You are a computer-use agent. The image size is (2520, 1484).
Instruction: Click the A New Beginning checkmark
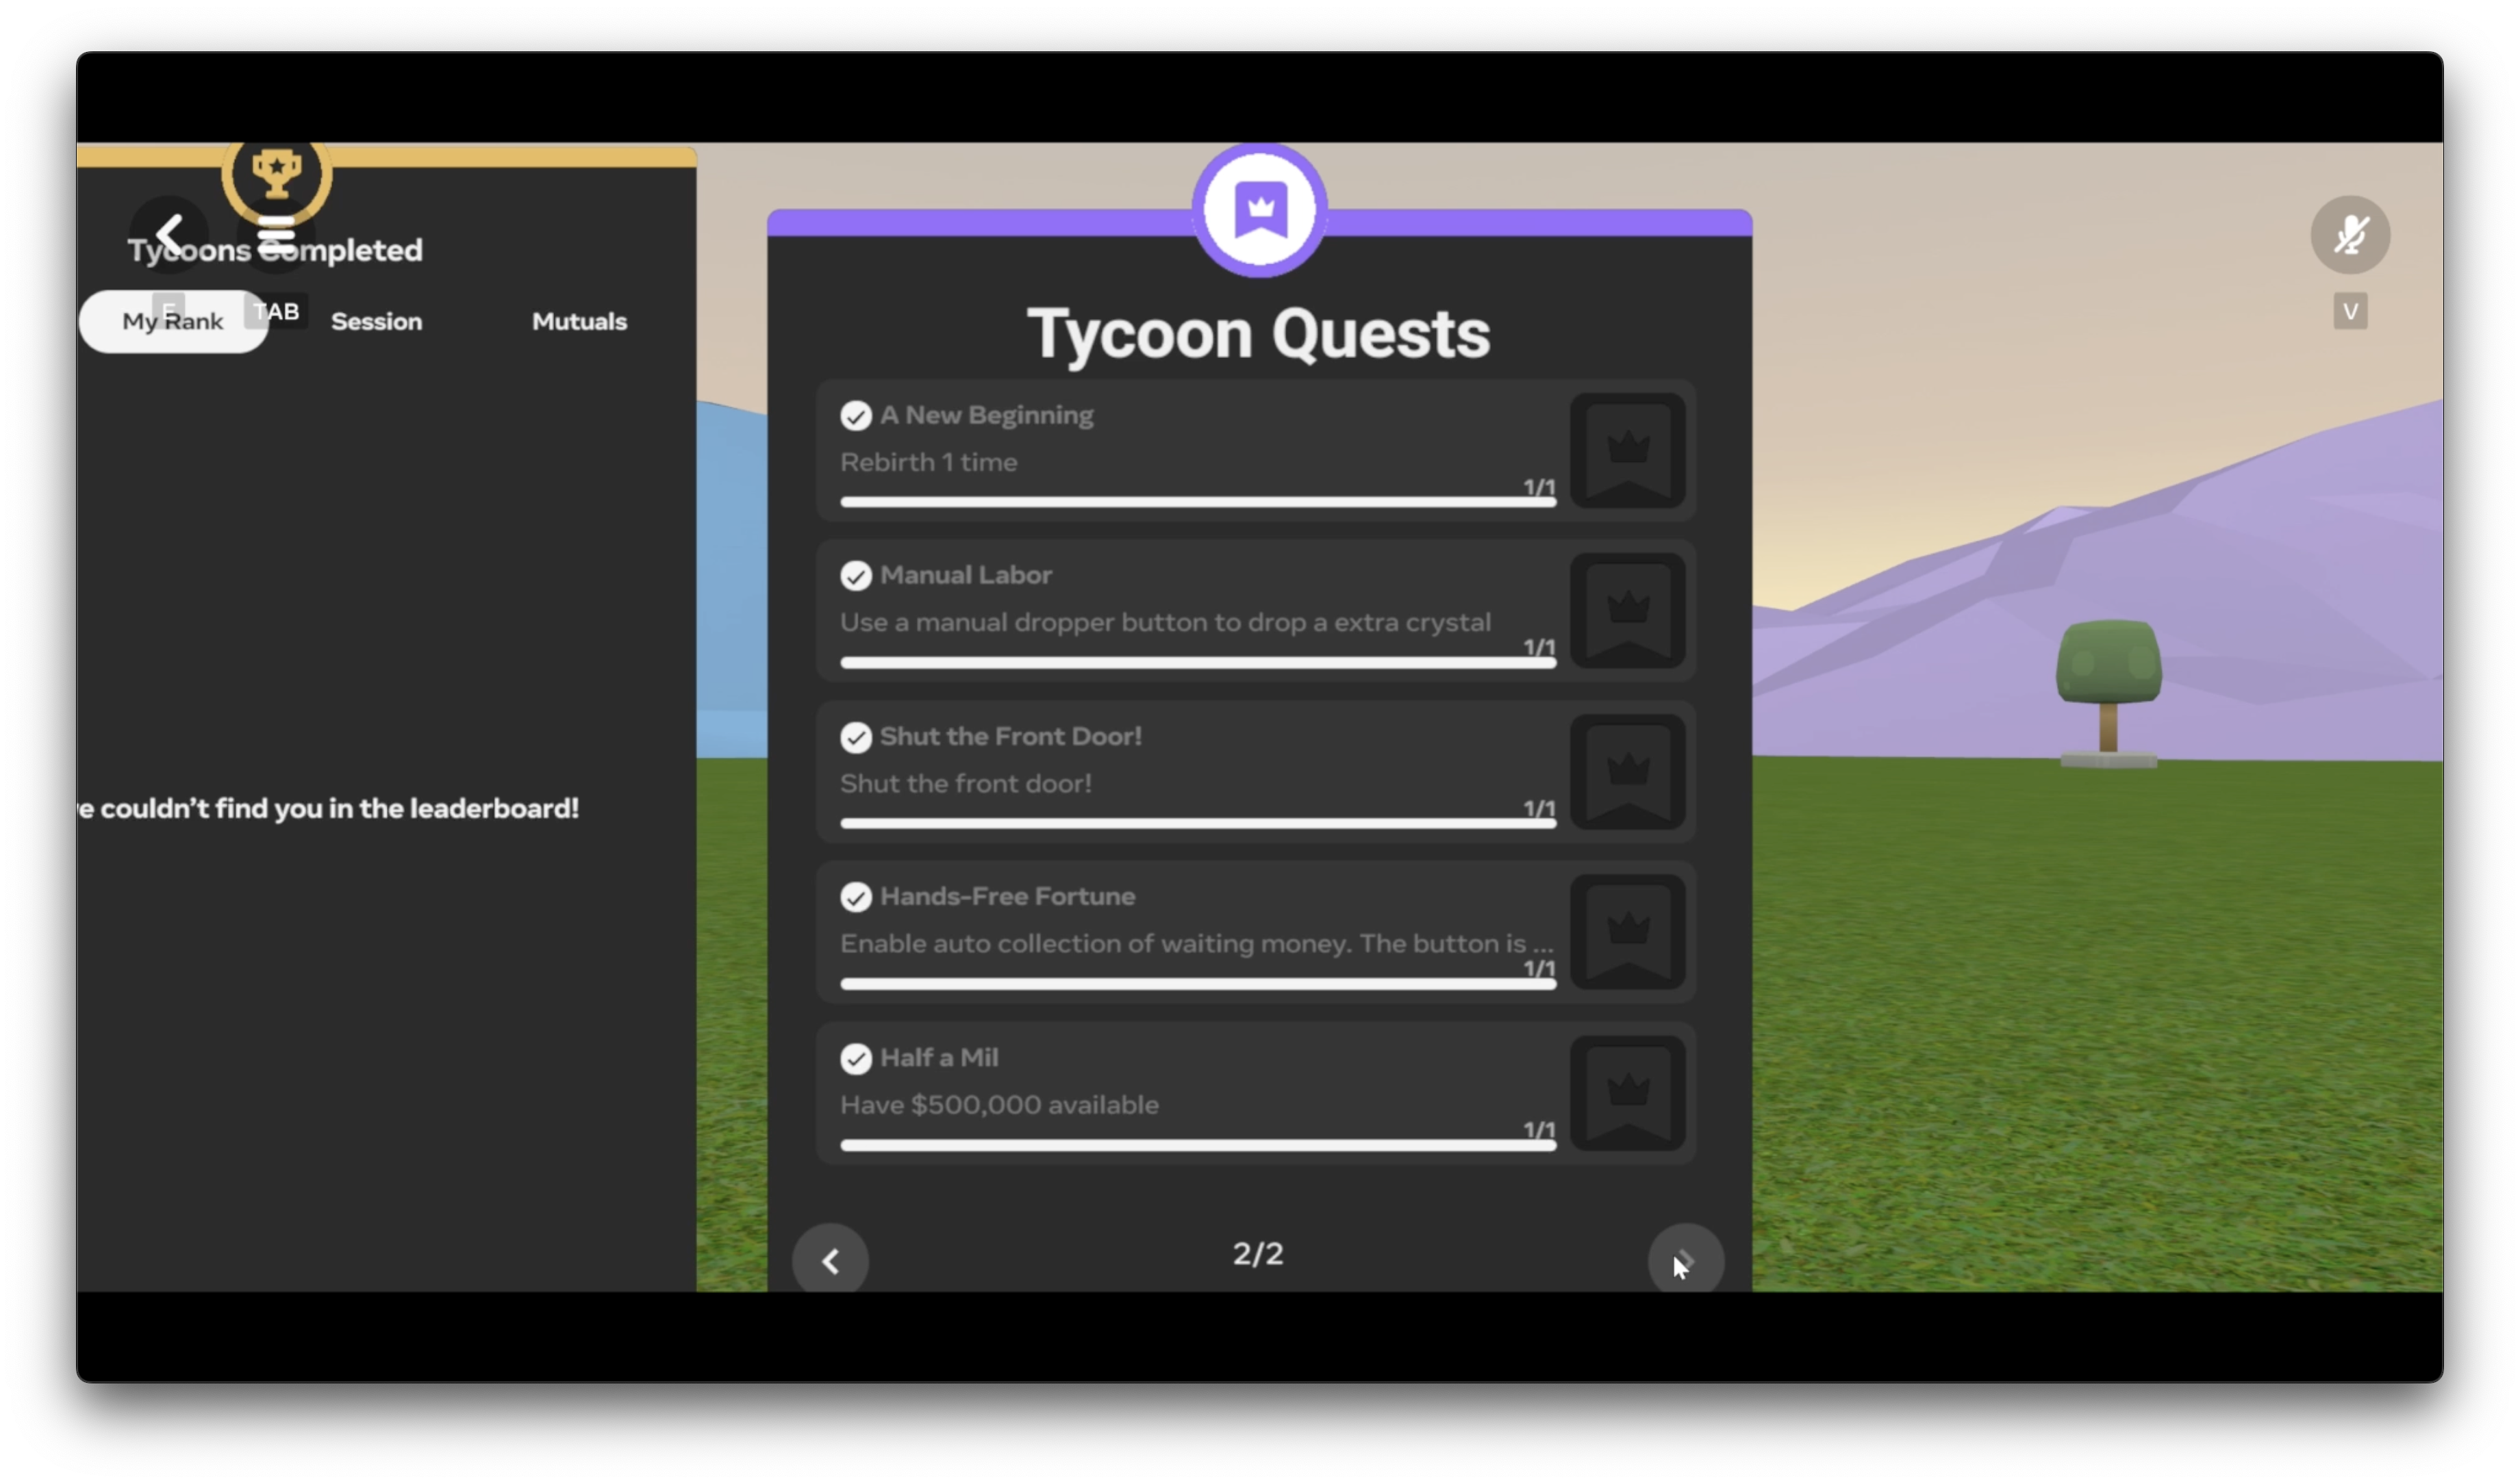[x=855, y=415]
